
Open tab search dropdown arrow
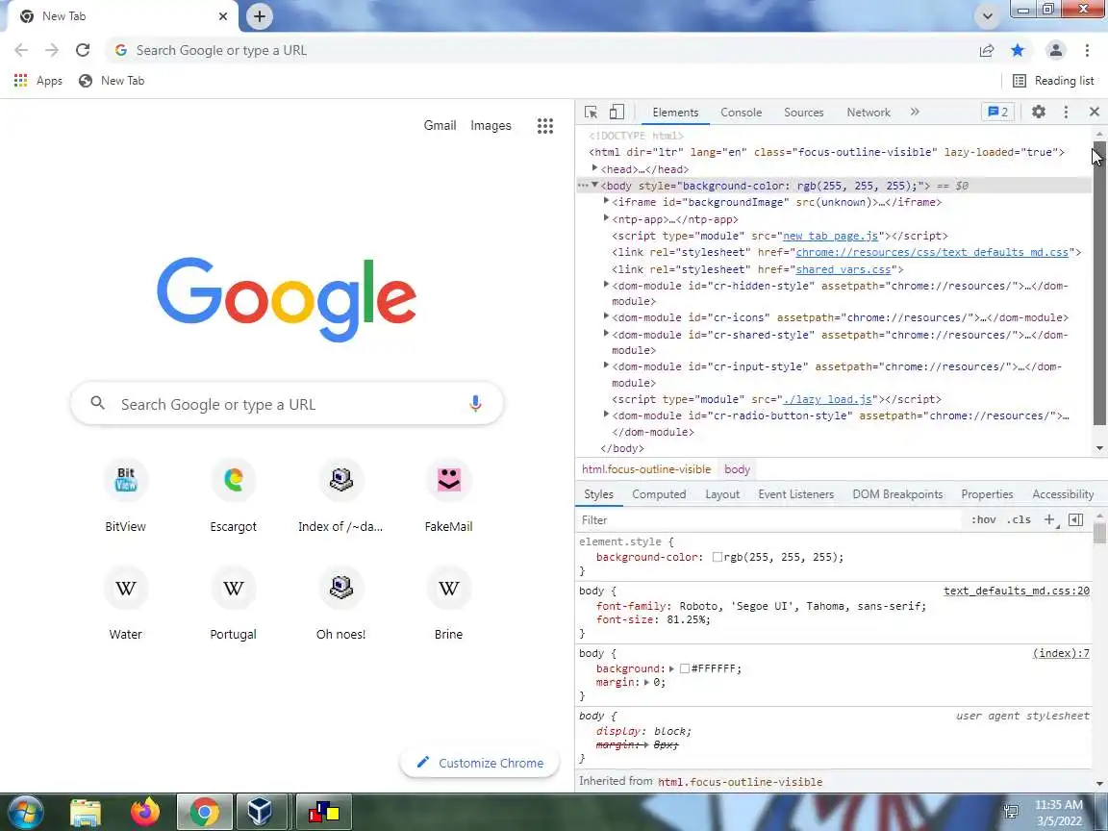tap(987, 16)
